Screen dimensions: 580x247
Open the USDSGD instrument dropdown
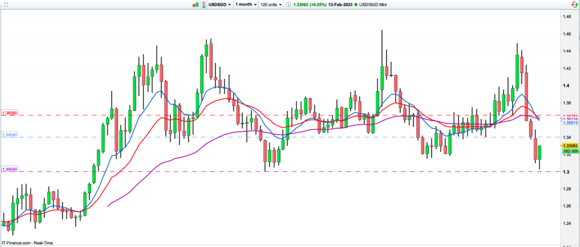pos(220,4)
